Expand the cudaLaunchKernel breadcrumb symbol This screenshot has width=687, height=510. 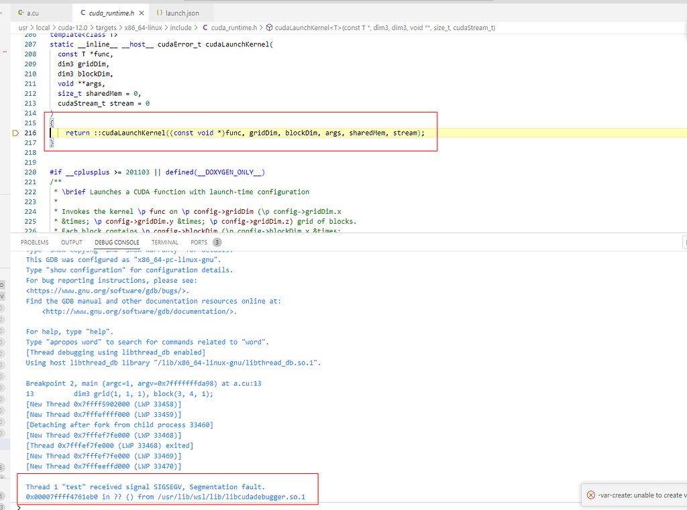coord(385,27)
